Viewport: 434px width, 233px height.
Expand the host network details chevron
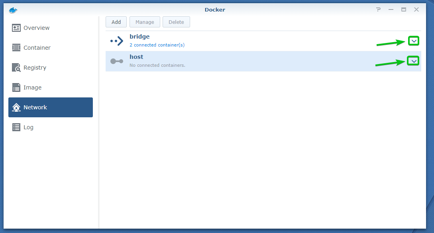tap(413, 61)
